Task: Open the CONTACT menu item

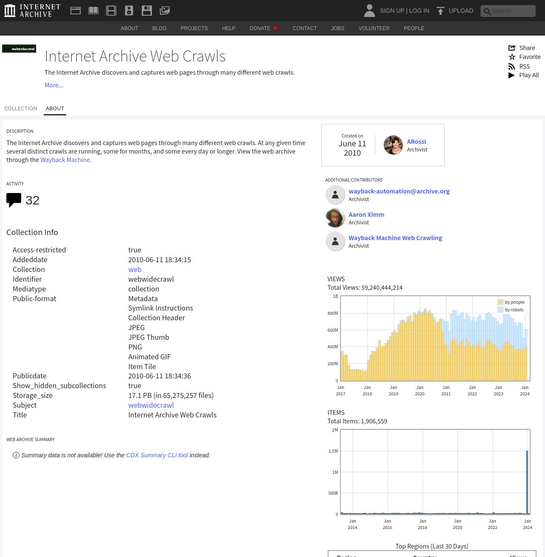Action: (305, 28)
